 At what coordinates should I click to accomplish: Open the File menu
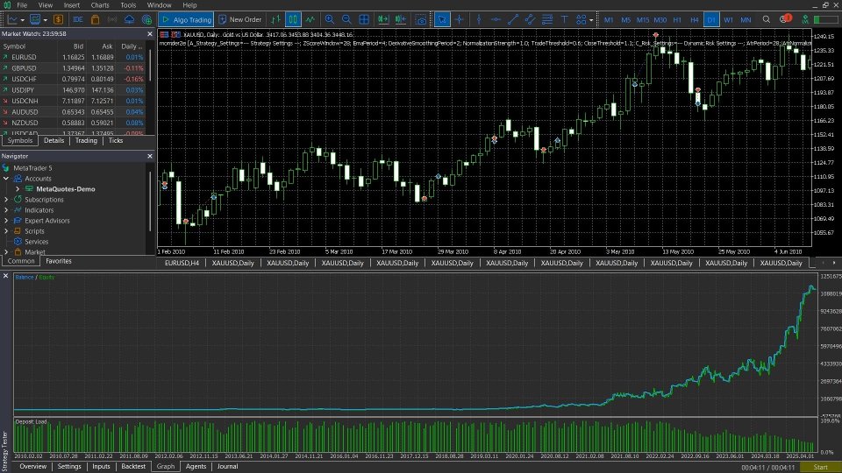pos(22,5)
